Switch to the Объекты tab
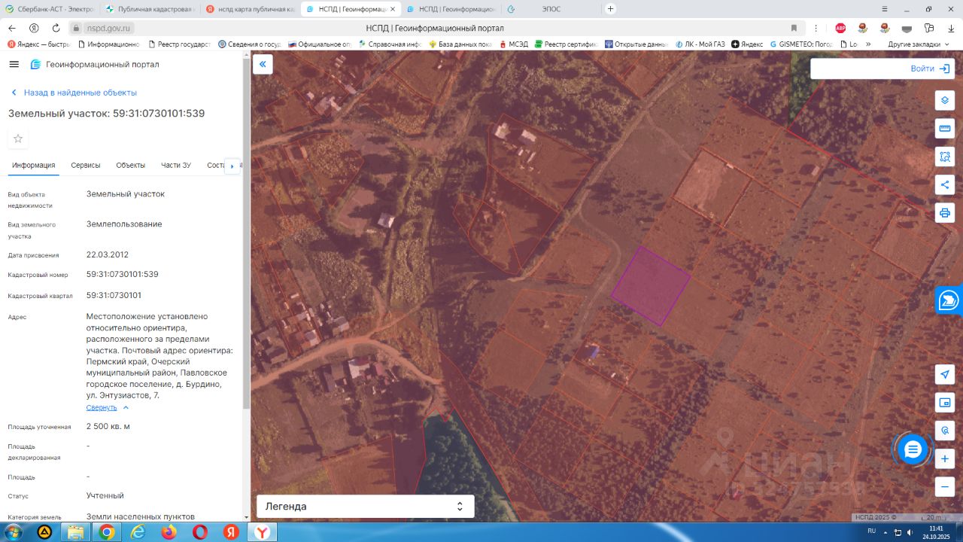Screen dimensions: 963x542 click(x=131, y=166)
